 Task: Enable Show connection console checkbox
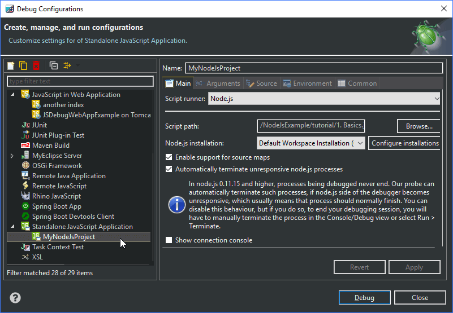169,240
